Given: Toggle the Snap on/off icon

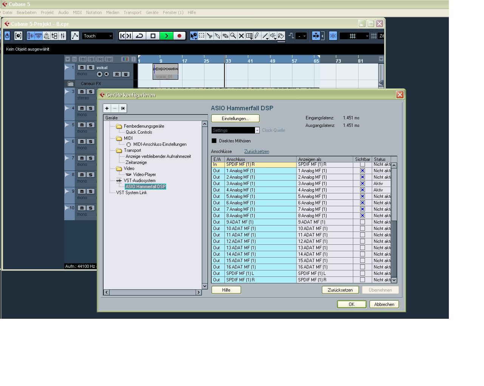Looking at the screenshot, I should coord(333,36).
